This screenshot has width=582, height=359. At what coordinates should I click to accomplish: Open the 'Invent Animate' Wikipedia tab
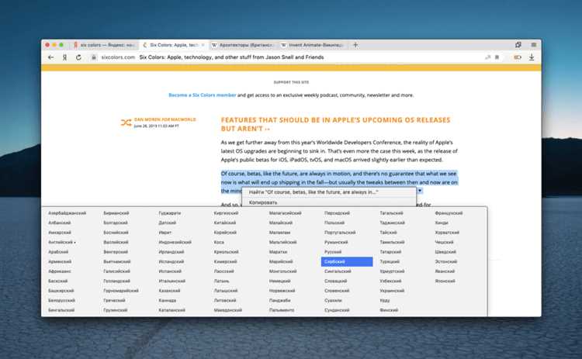click(x=314, y=45)
